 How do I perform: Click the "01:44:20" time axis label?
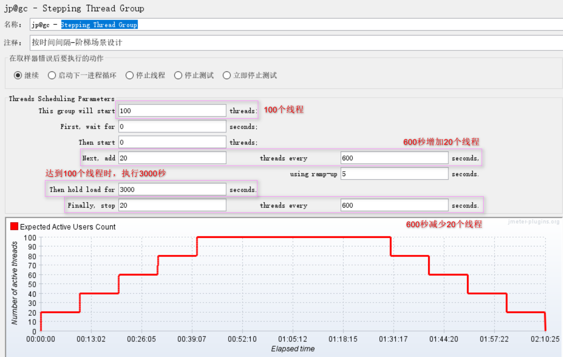coord(444,339)
